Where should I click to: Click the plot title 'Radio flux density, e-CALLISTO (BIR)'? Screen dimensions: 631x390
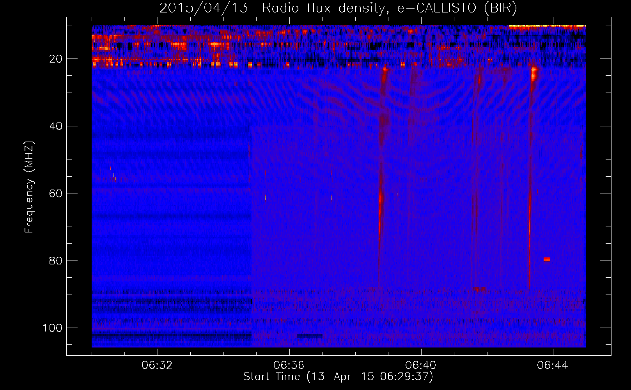(389, 8)
